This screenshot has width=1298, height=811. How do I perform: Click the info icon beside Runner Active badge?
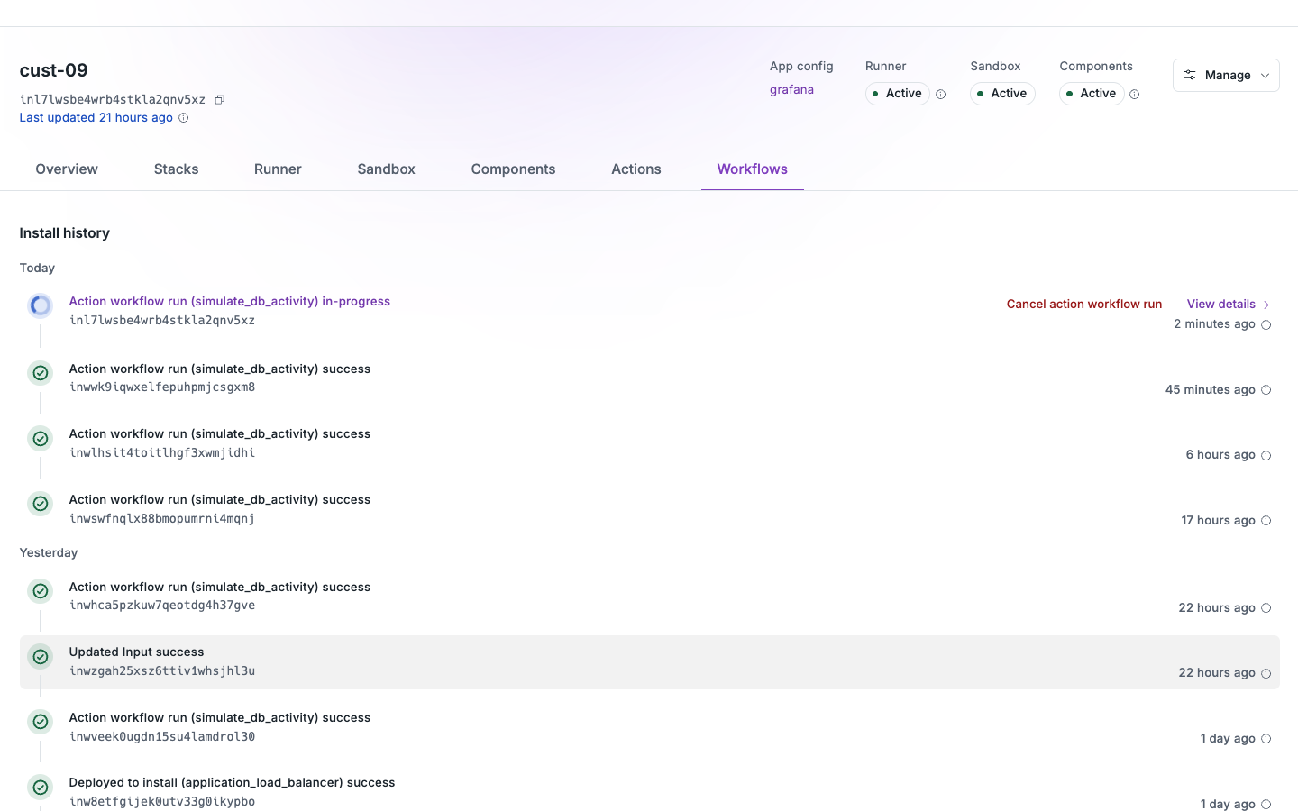click(940, 94)
